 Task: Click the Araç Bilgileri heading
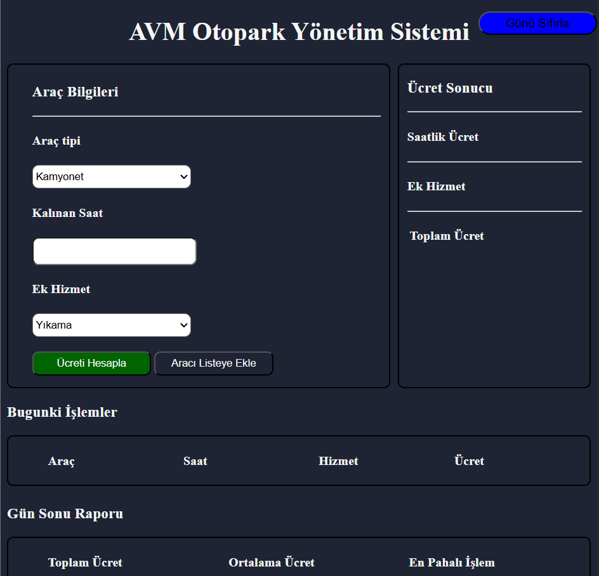(76, 92)
